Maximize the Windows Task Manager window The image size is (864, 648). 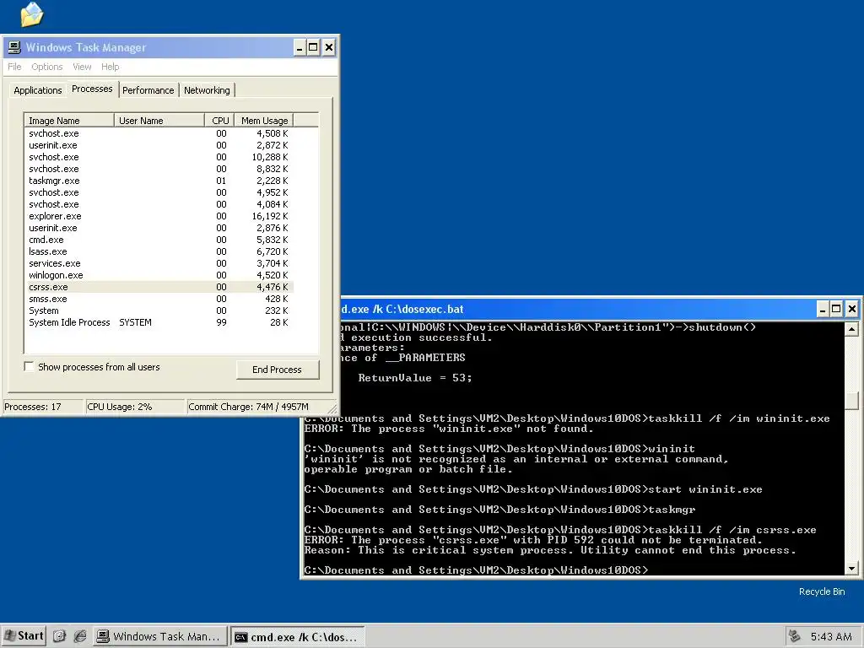click(313, 47)
